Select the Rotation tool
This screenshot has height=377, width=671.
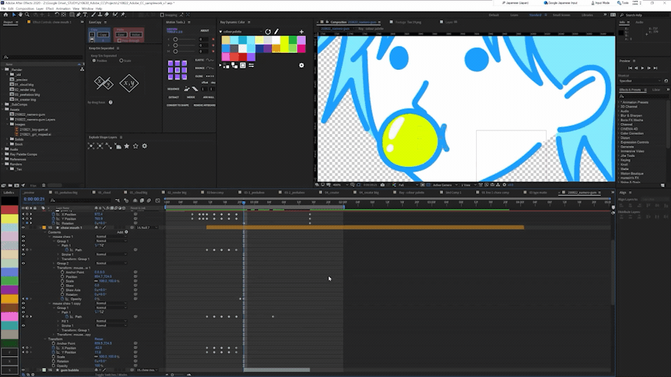pyautogui.click(x=57, y=15)
